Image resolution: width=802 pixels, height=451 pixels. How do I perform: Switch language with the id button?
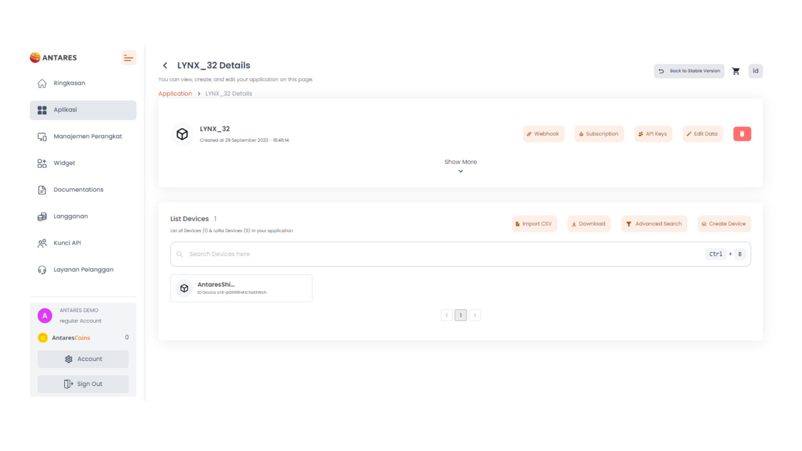coord(755,71)
